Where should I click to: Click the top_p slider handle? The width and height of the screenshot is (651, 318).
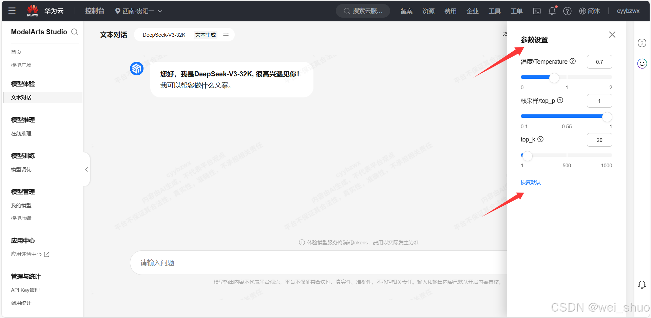click(x=607, y=117)
